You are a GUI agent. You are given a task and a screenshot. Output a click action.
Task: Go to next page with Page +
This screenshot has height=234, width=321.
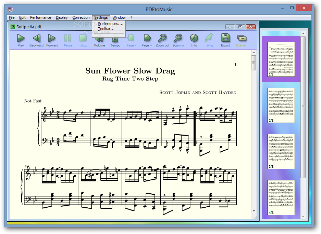(147, 40)
